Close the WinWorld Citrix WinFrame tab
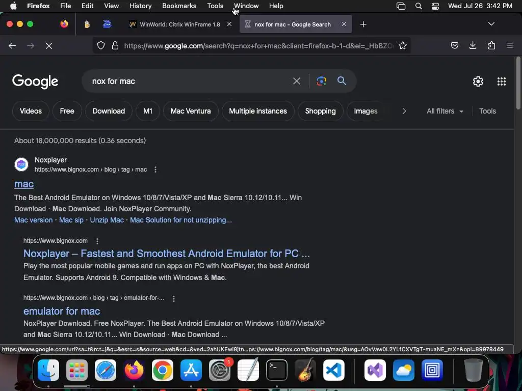This screenshot has width=522, height=391. point(229,24)
